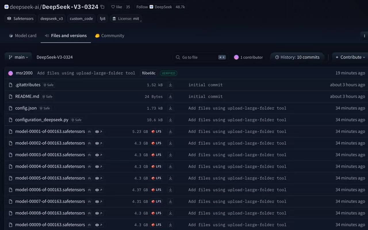The width and height of the screenshot is (368, 230).
Task: Download the config.json file
Action: (170, 108)
